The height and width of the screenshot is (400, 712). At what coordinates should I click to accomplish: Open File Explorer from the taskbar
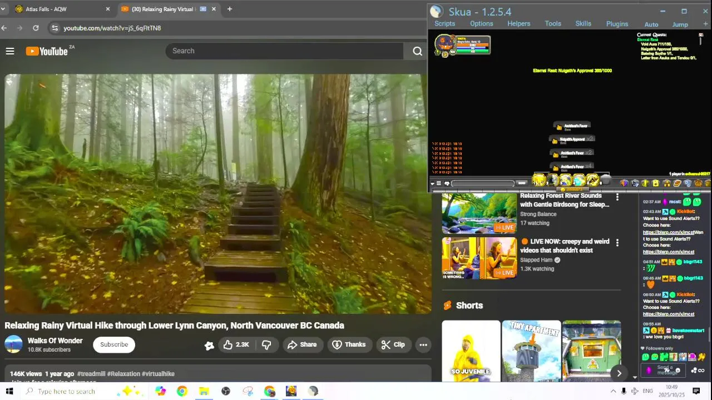(x=204, y=391)
